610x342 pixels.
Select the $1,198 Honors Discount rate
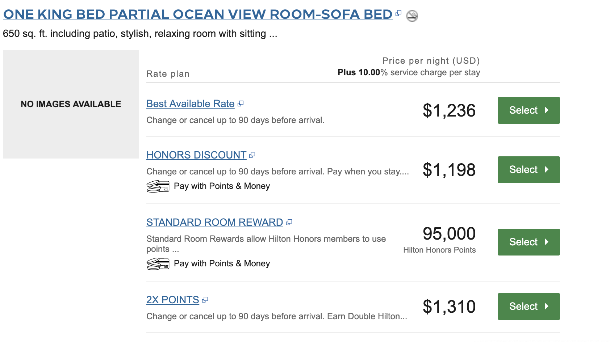[x=528, y=170]
